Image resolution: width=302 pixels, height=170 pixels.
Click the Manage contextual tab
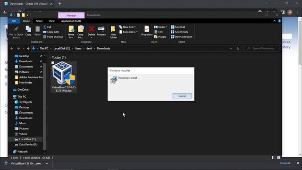71,16
